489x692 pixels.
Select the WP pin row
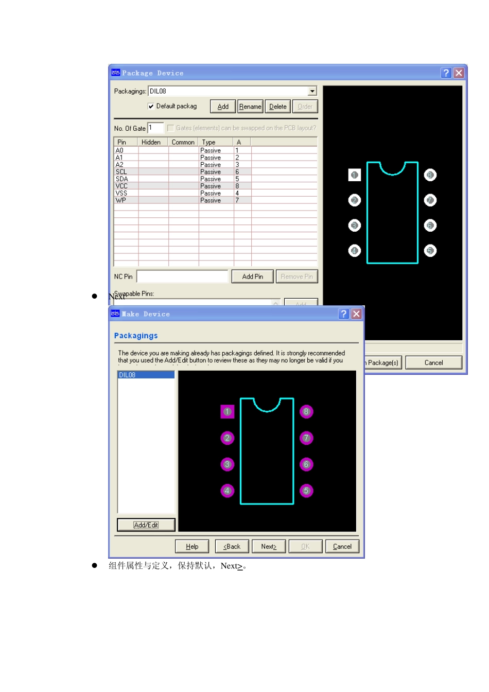pos(216,200)
